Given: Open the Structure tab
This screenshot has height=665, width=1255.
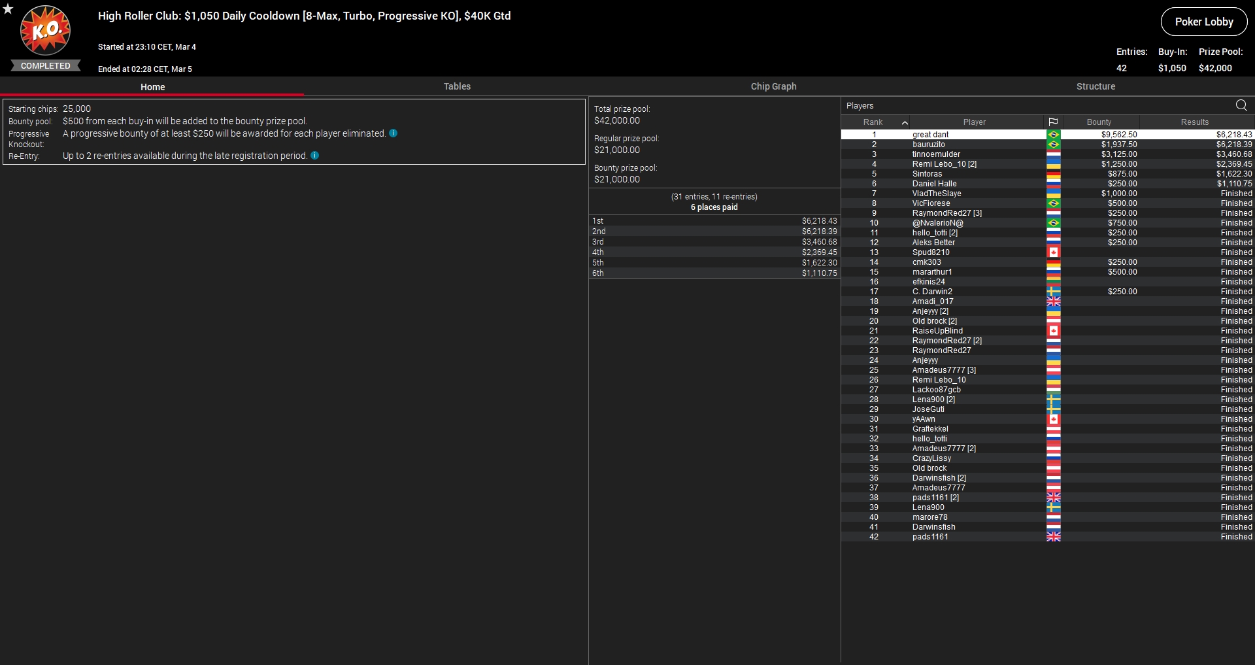Looking at the screenshot, I should coord(1096,86).
